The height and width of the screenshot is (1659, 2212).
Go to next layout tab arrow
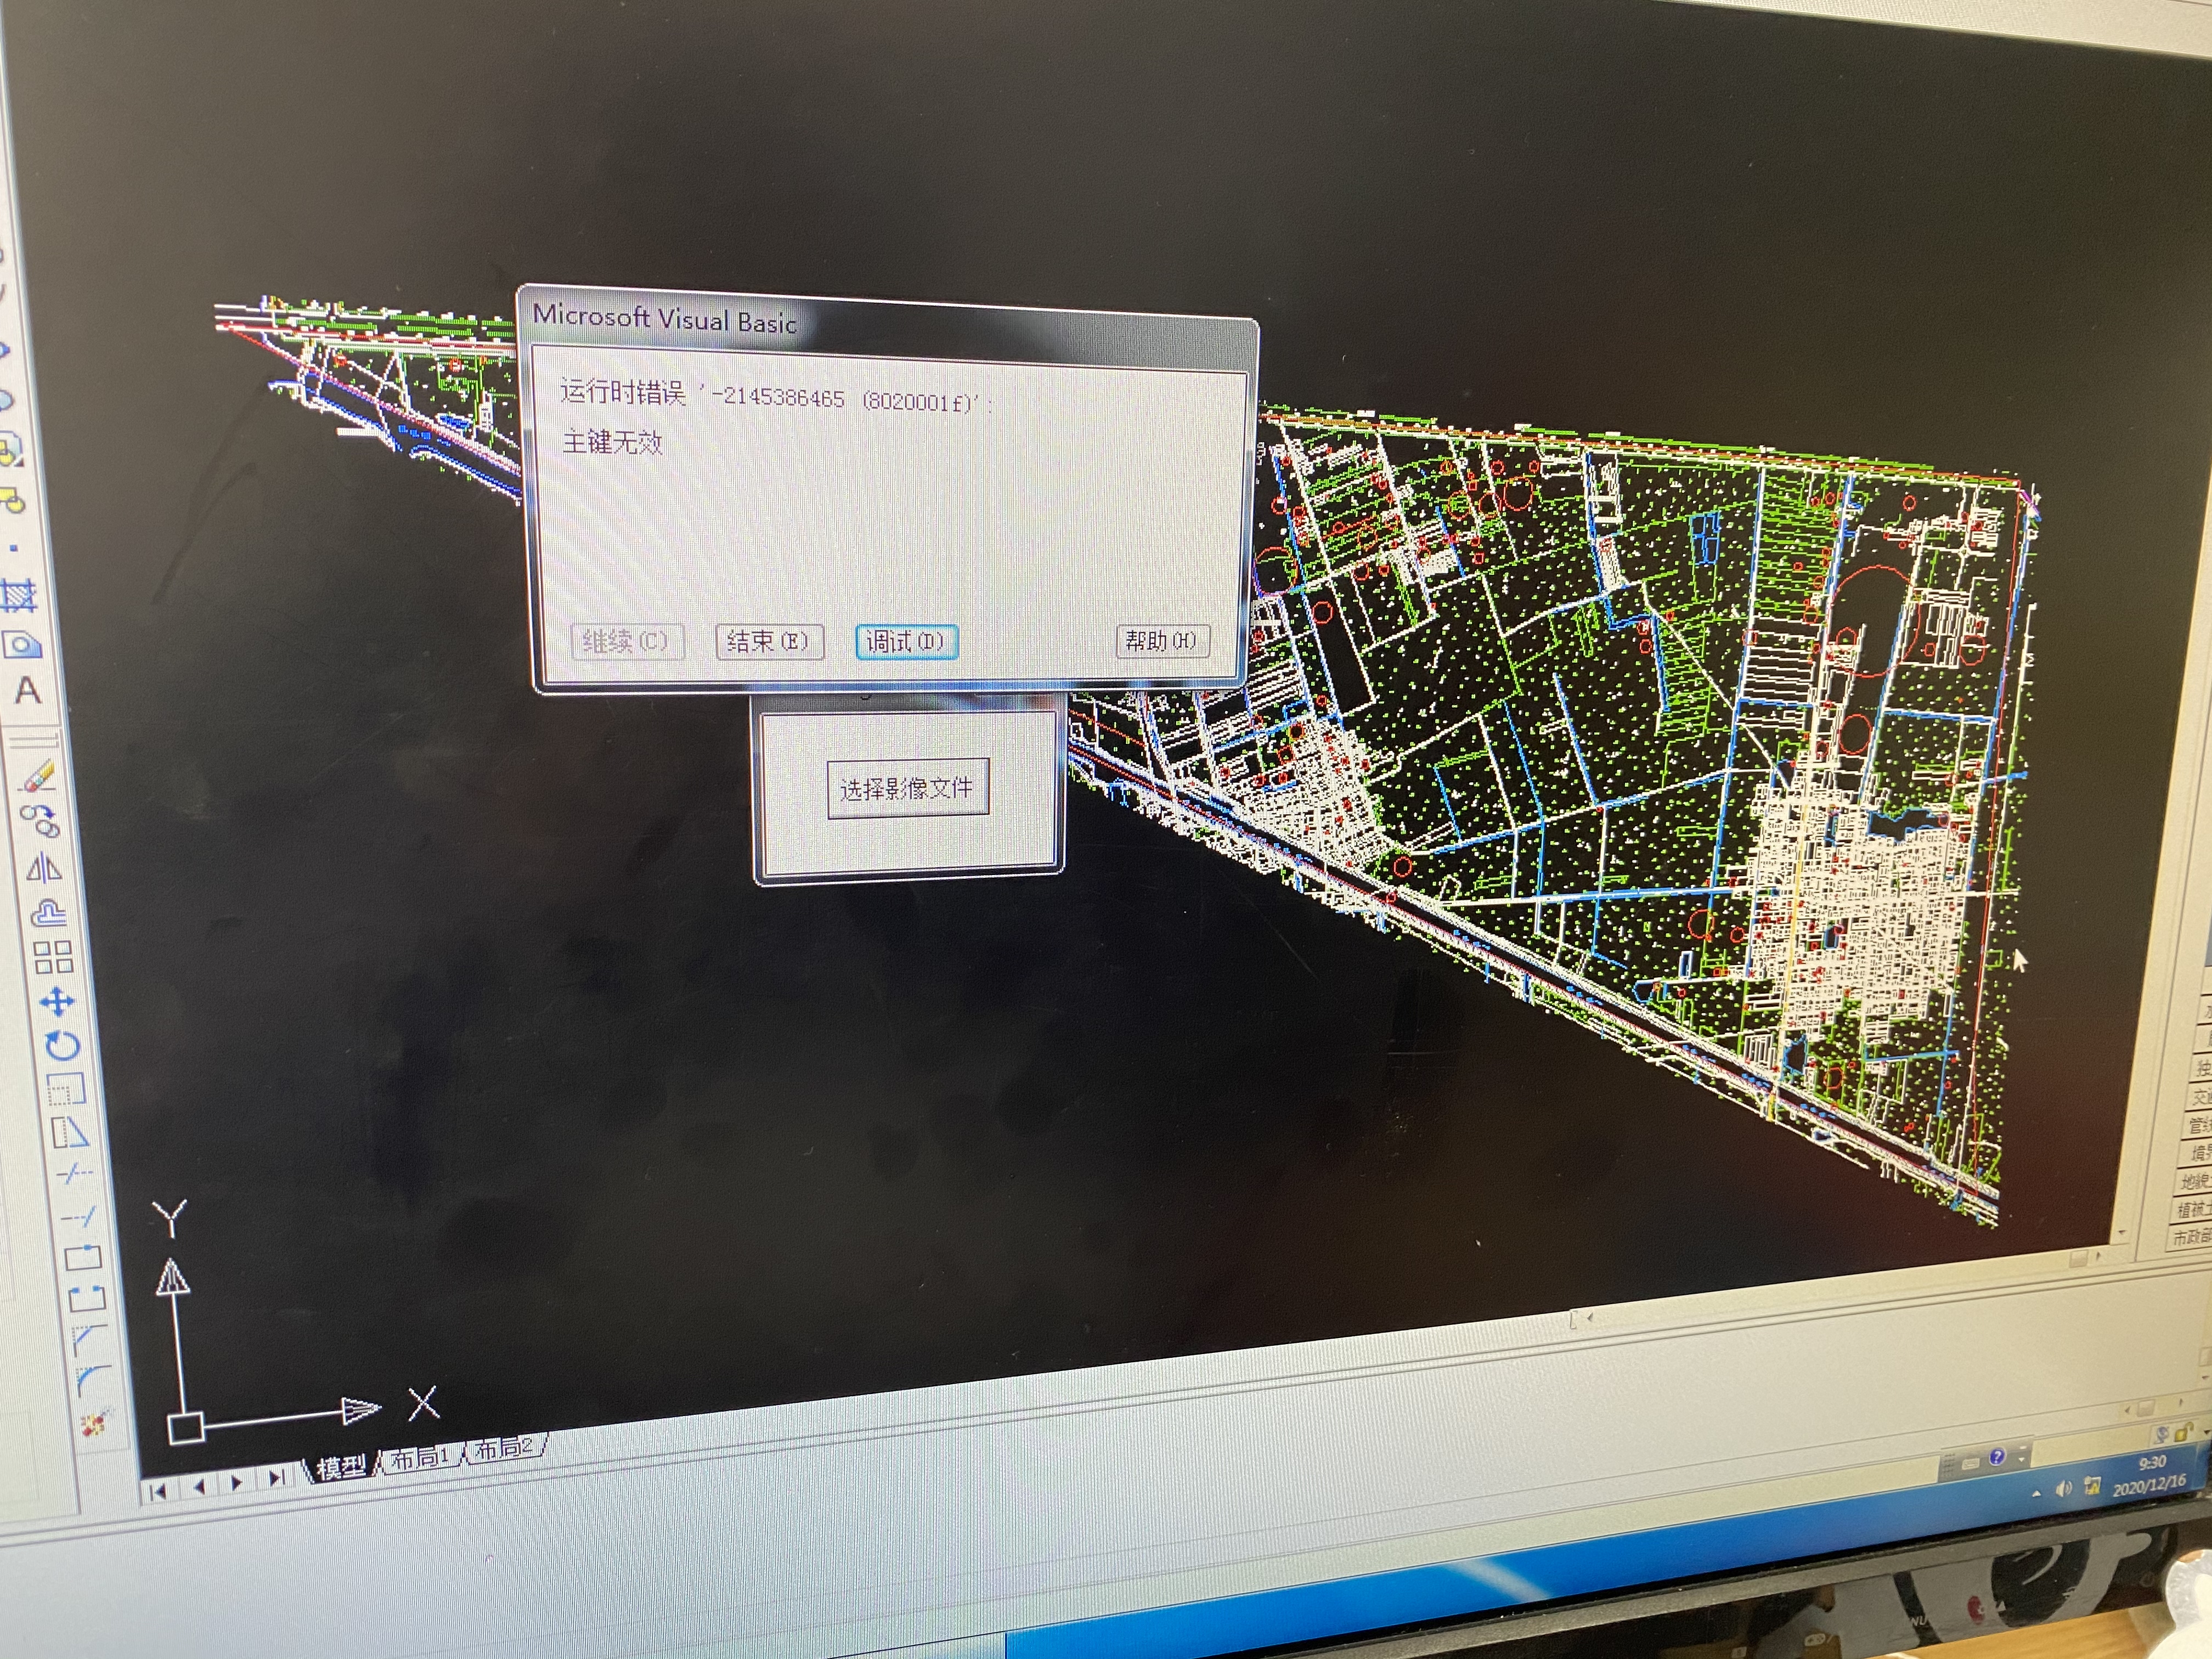(x=237, y=1482)
